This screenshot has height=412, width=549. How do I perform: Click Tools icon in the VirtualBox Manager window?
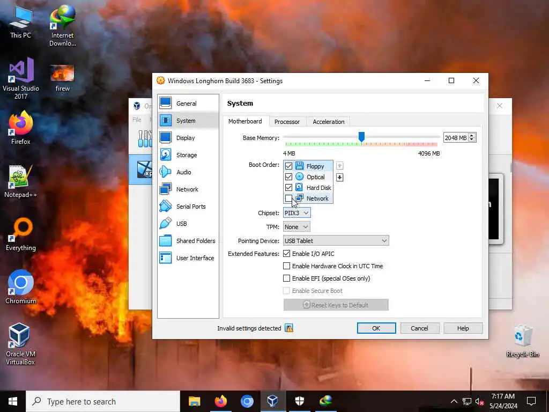[145, 139]
